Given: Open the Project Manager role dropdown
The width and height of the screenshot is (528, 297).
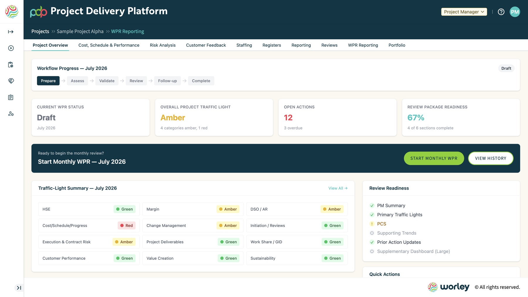Looking at the screenshot, I should 464,12.
